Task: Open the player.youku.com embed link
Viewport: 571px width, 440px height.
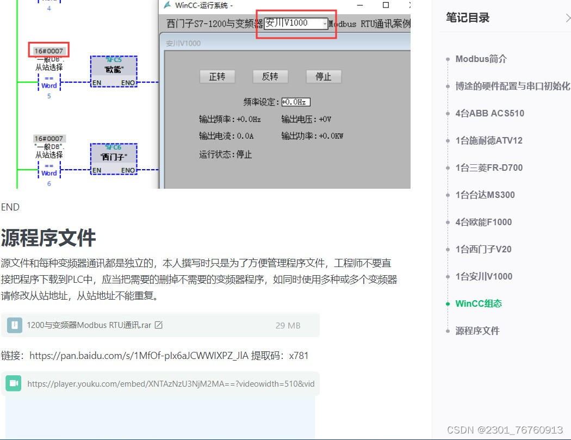Action: point(171,383)
